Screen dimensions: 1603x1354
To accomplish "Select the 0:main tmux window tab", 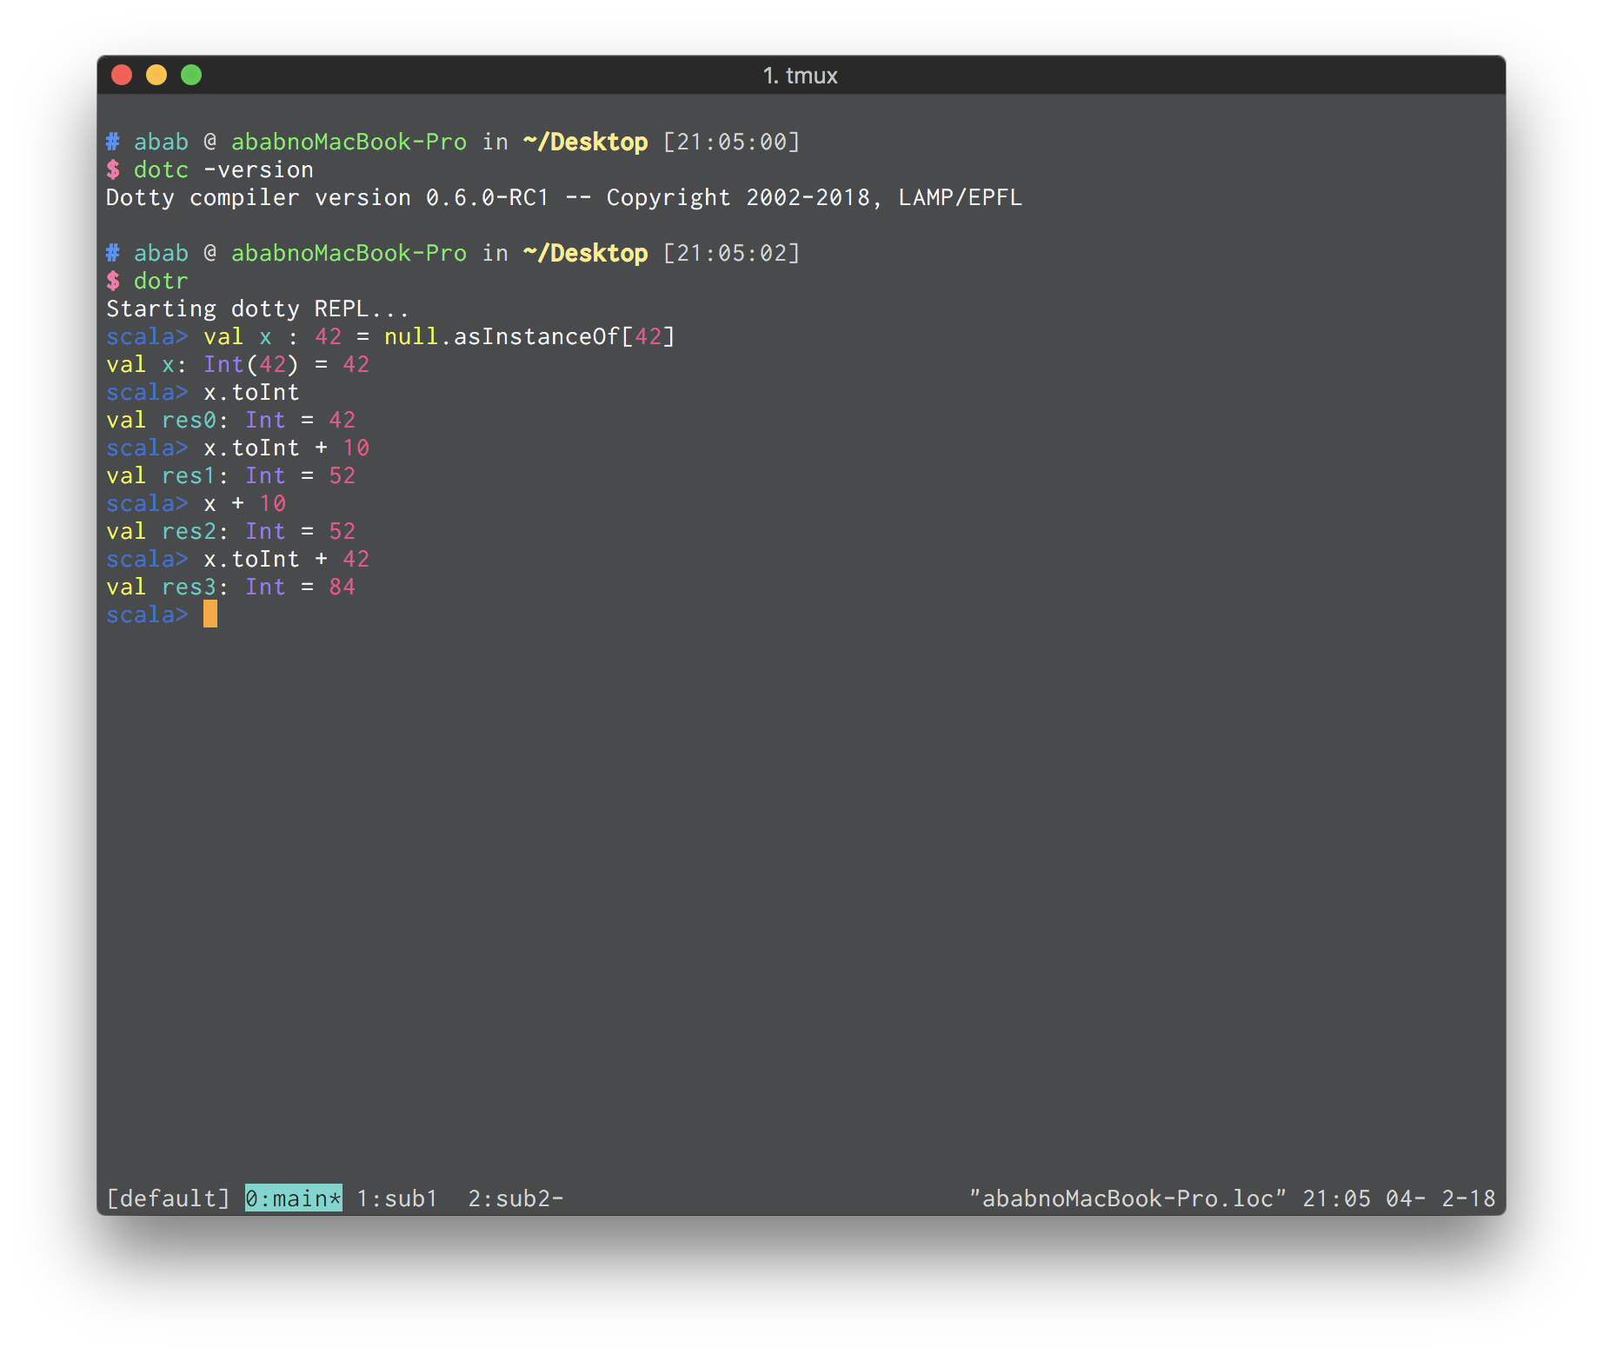I will pyautogui.click(x=293, y=1198).
